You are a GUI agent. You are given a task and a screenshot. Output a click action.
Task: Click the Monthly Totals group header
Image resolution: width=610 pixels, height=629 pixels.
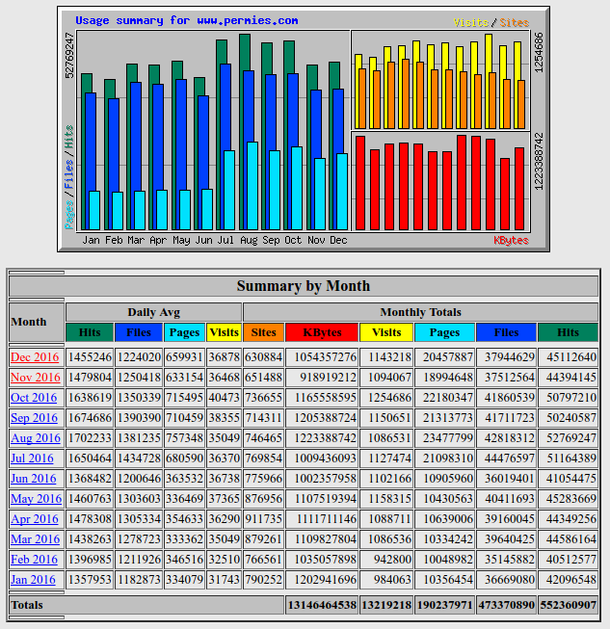tap(420, 312)
